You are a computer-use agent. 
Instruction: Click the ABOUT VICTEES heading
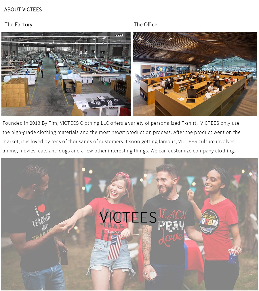pos(23,10)
